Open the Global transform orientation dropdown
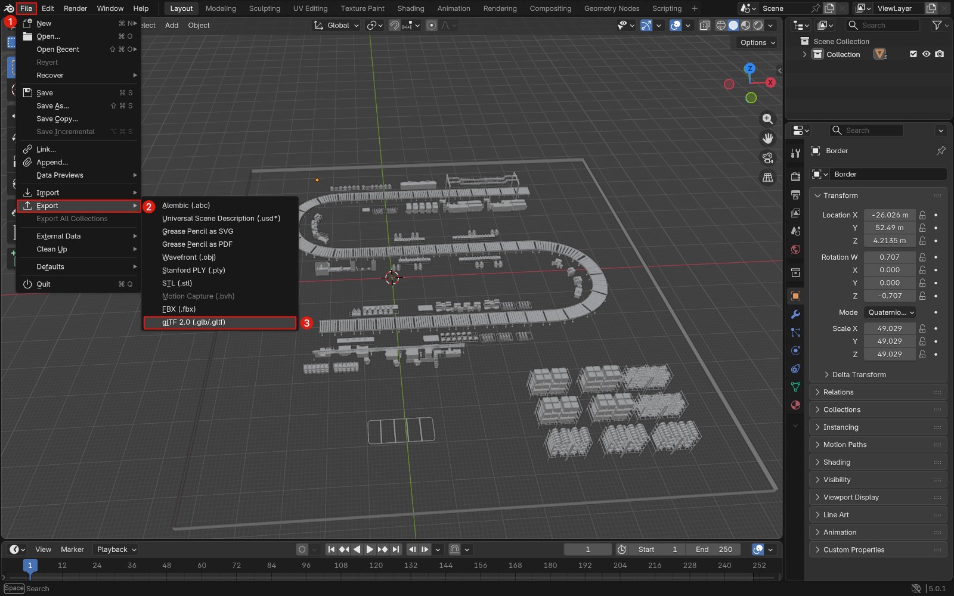The height and width of the screenshot is (596, 954). (337, 25)
